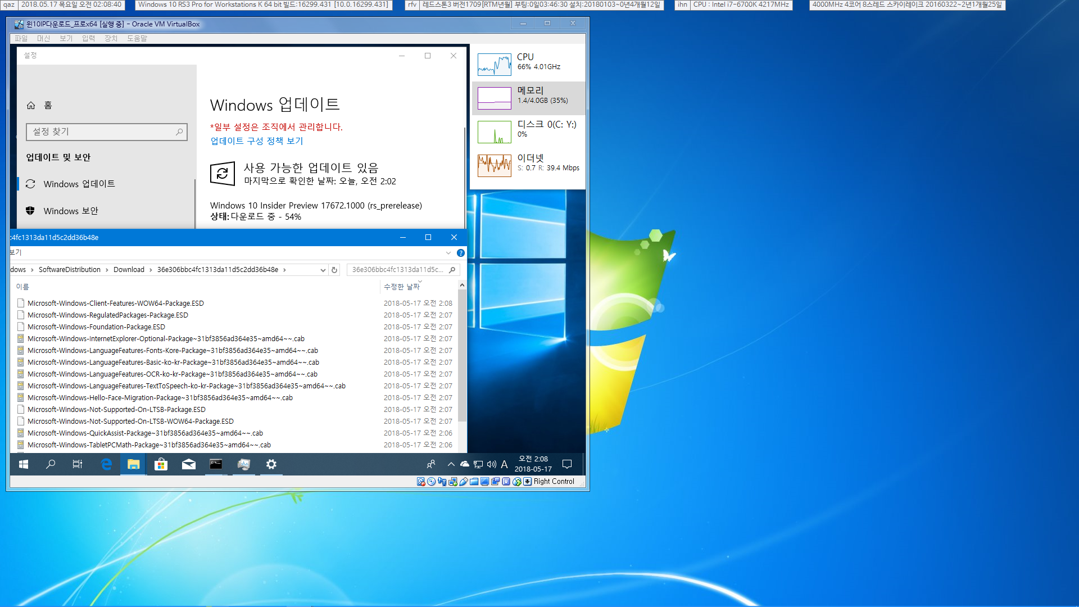Screen dimensions: 1079x607
Task: Show hidden tray icons chevron
Action: tap(451, 464)
